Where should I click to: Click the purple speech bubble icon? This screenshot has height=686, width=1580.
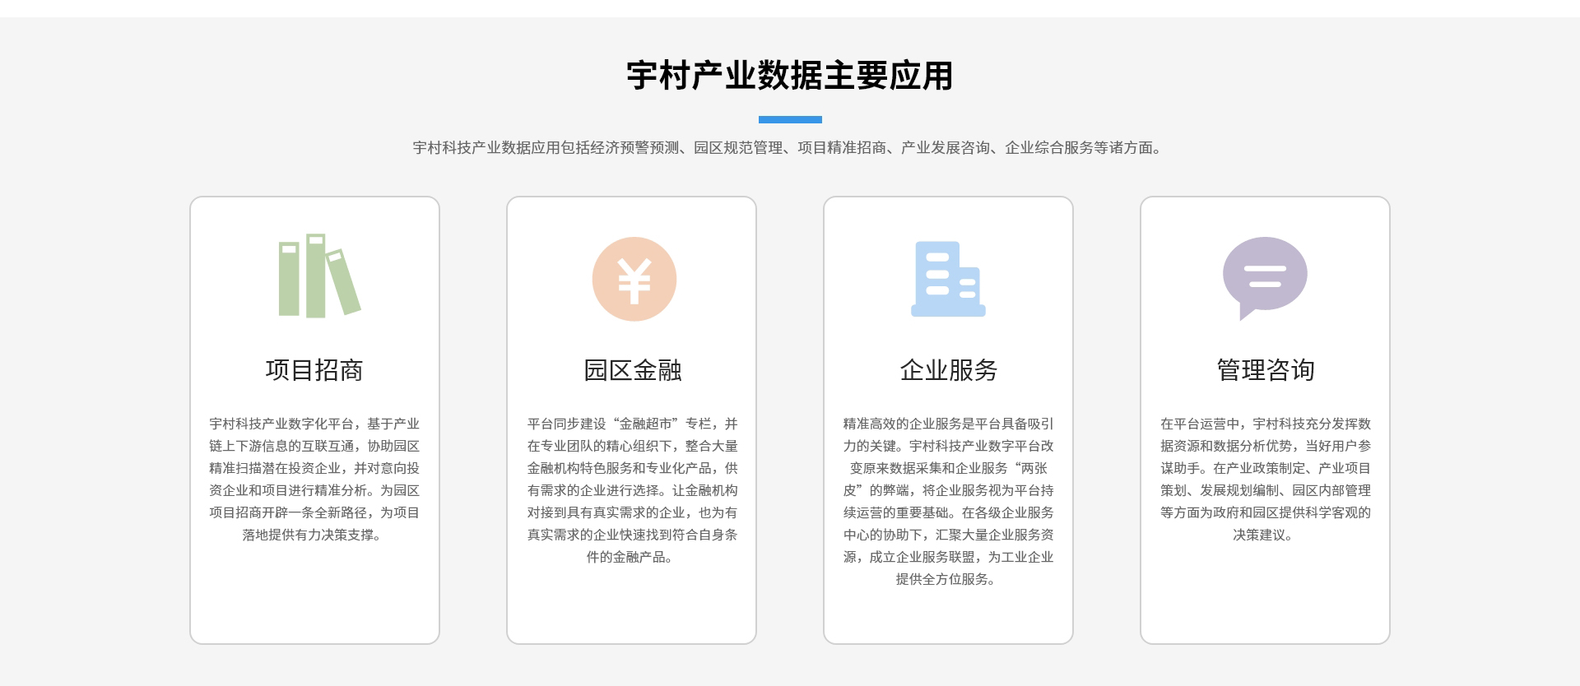1264,276
